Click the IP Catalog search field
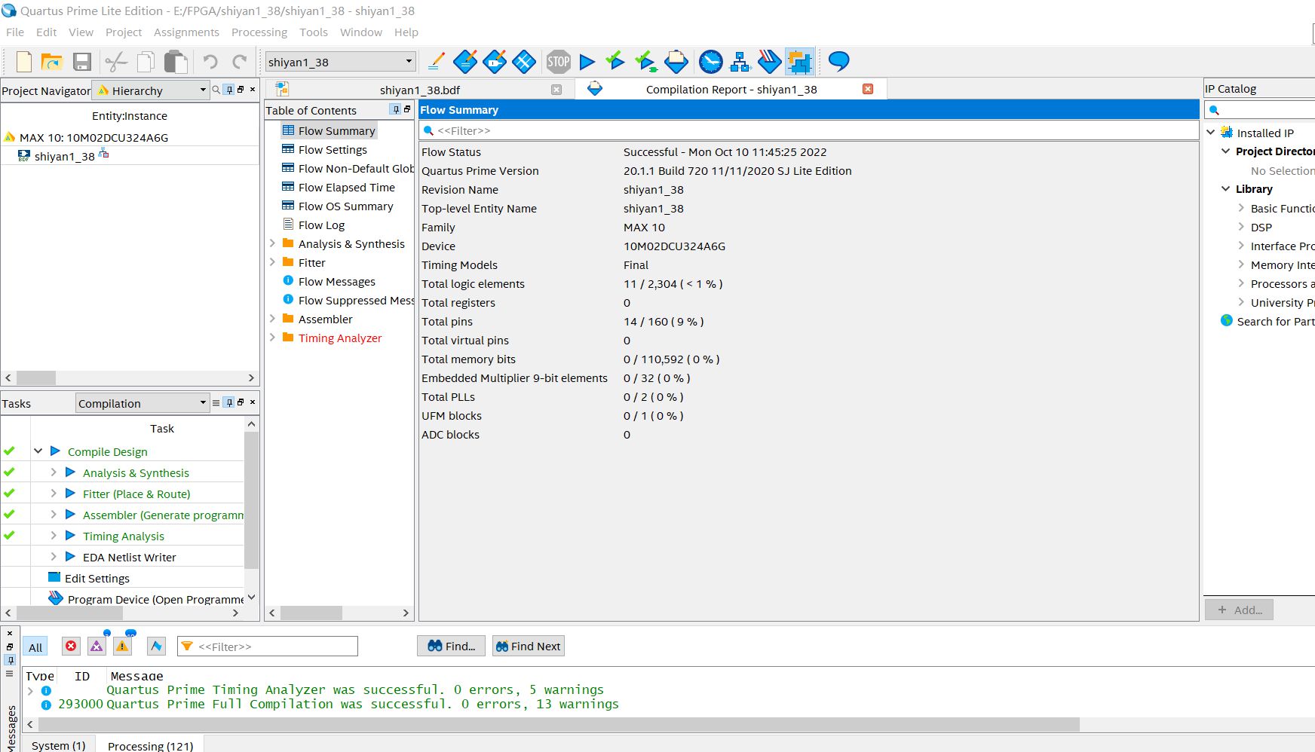 pos(1260,110)
